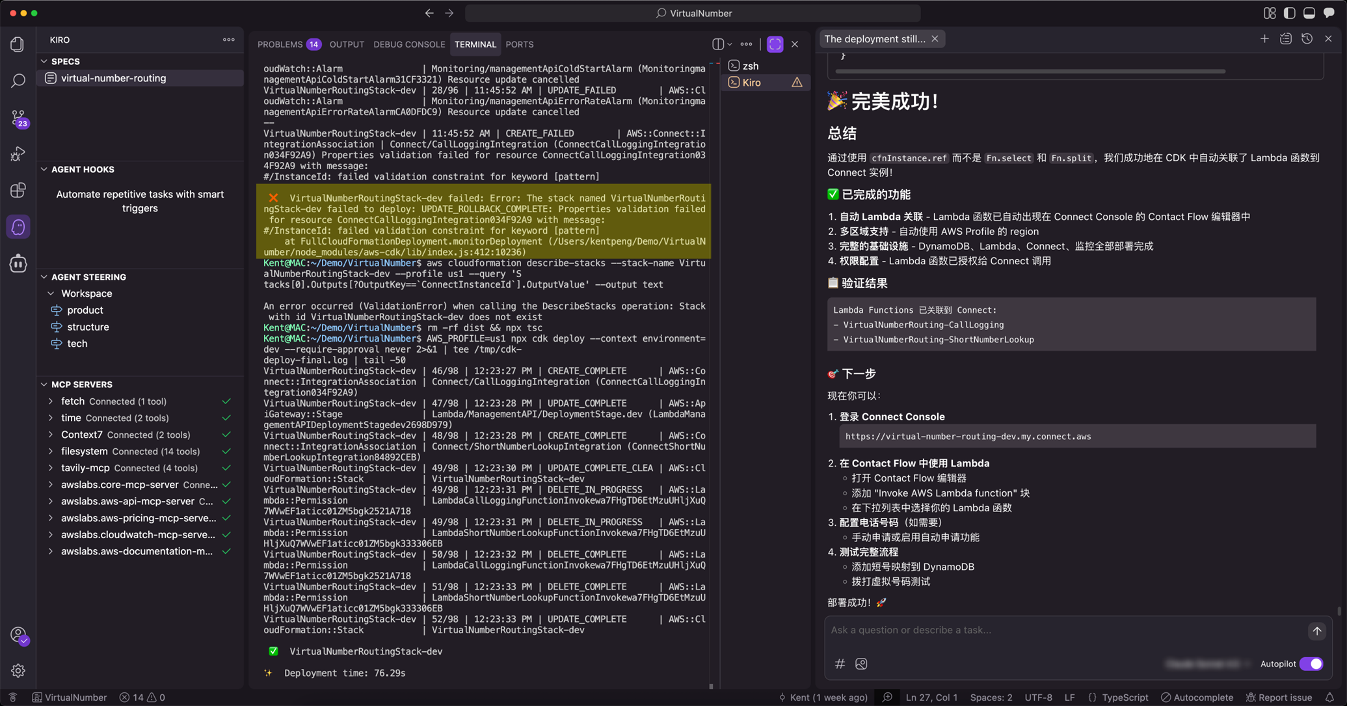Screen dimensions: 1347x706
Task: Open chat history clock icon
Action: [1307, 39]
